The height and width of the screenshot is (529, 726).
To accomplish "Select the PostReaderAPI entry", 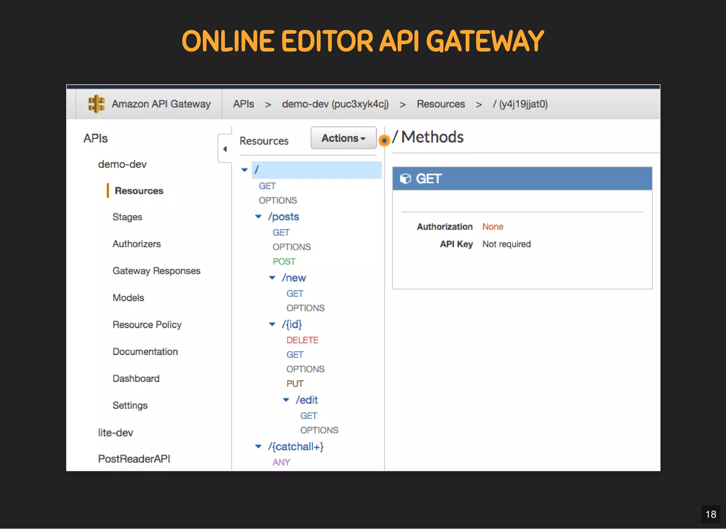I will click(134, 459).
